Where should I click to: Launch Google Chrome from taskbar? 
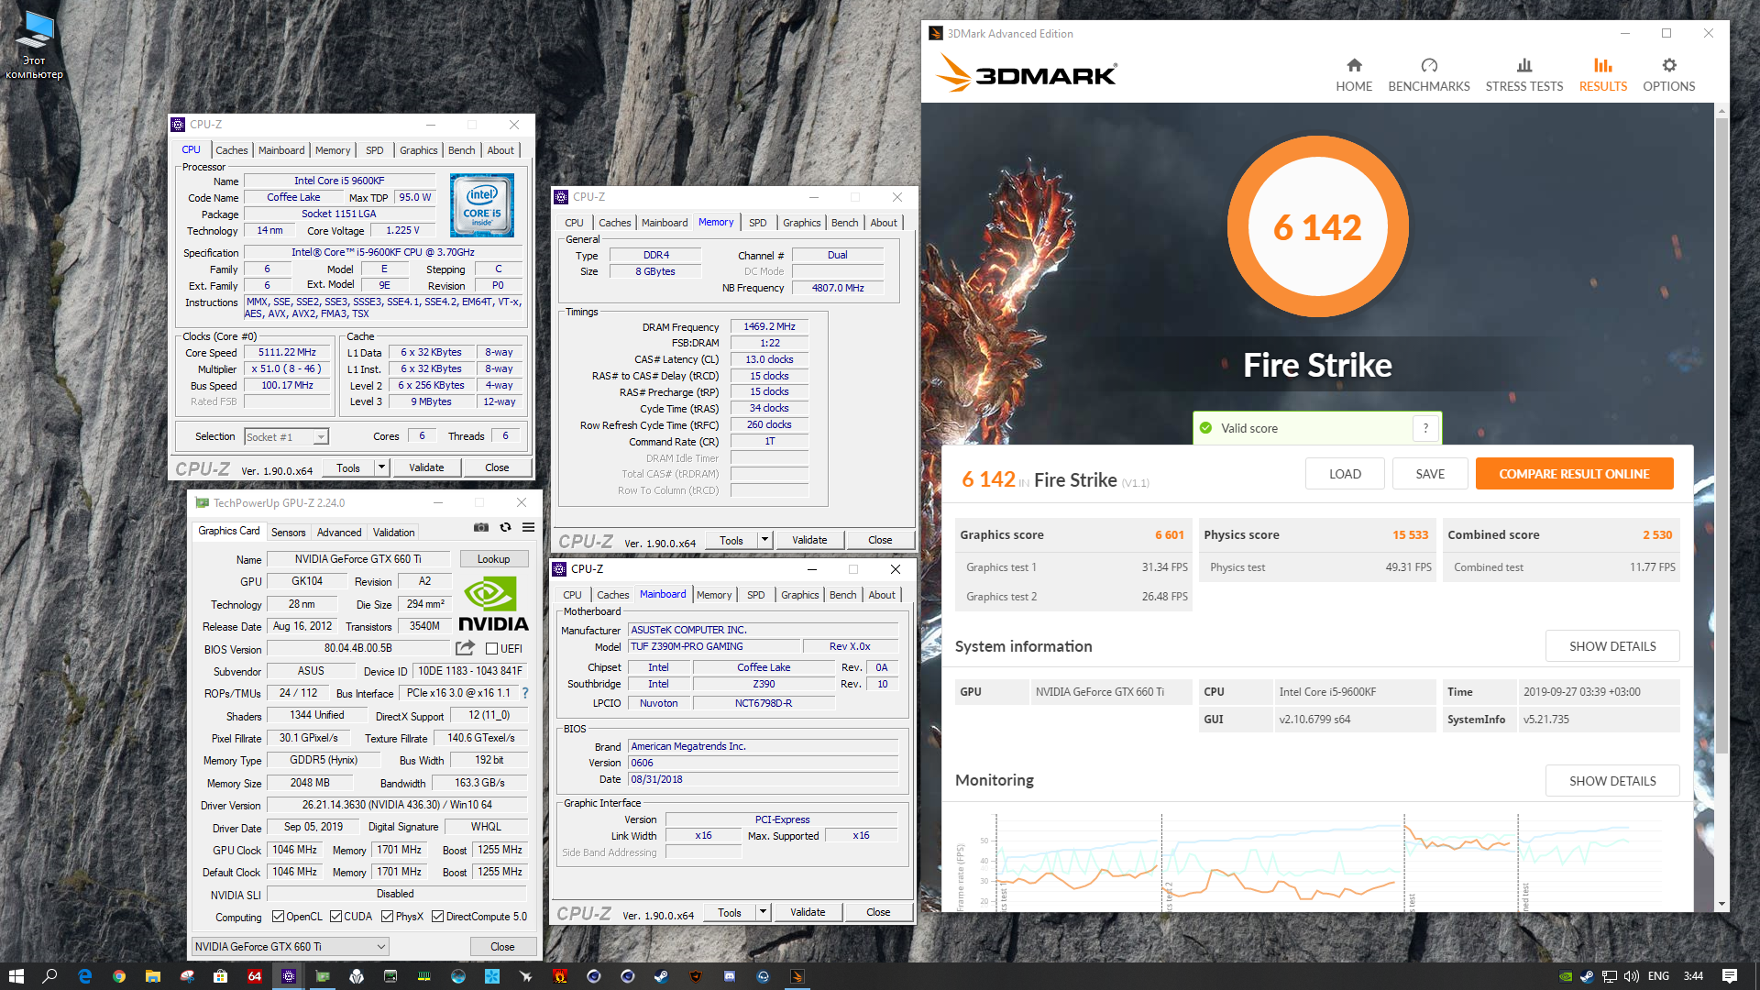[118, 976]
